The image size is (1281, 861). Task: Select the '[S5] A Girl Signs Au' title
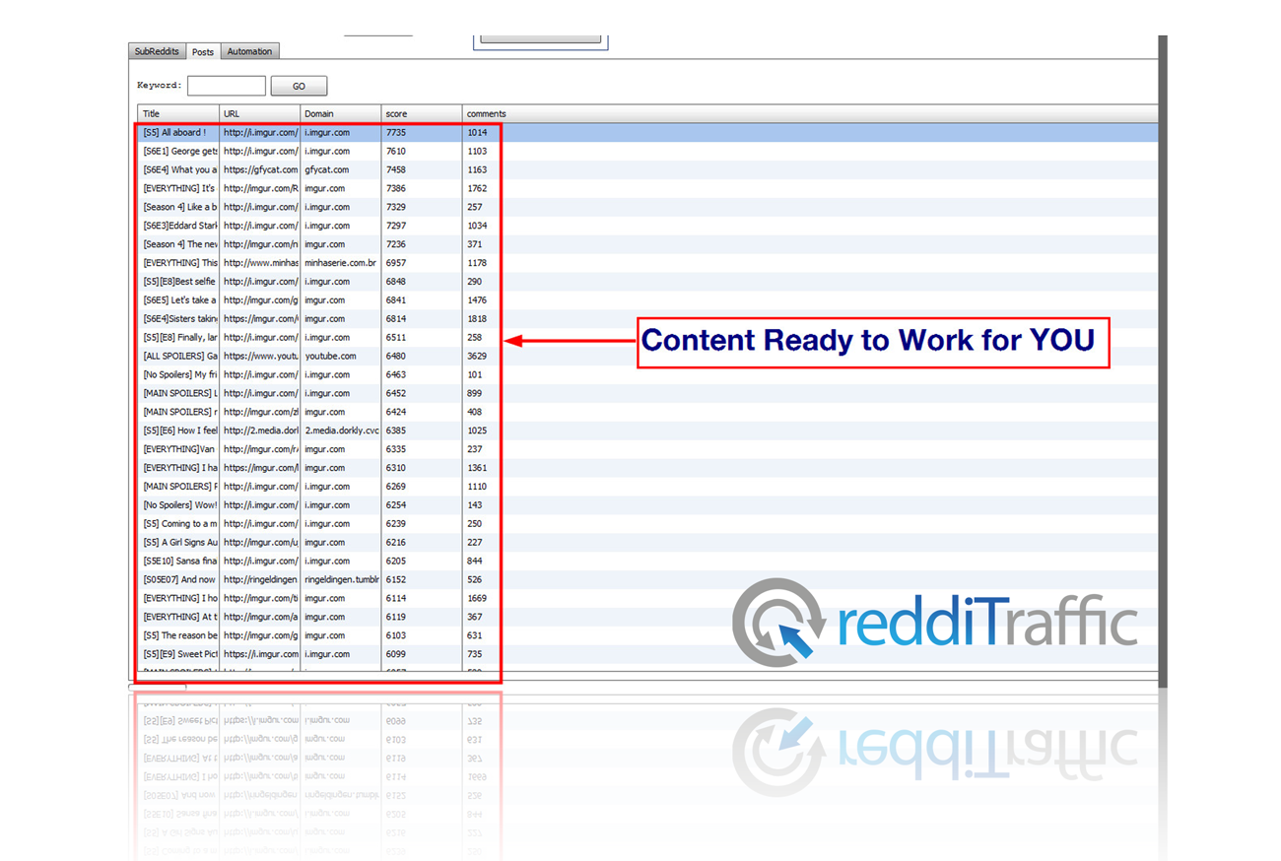tap(178, 543)
